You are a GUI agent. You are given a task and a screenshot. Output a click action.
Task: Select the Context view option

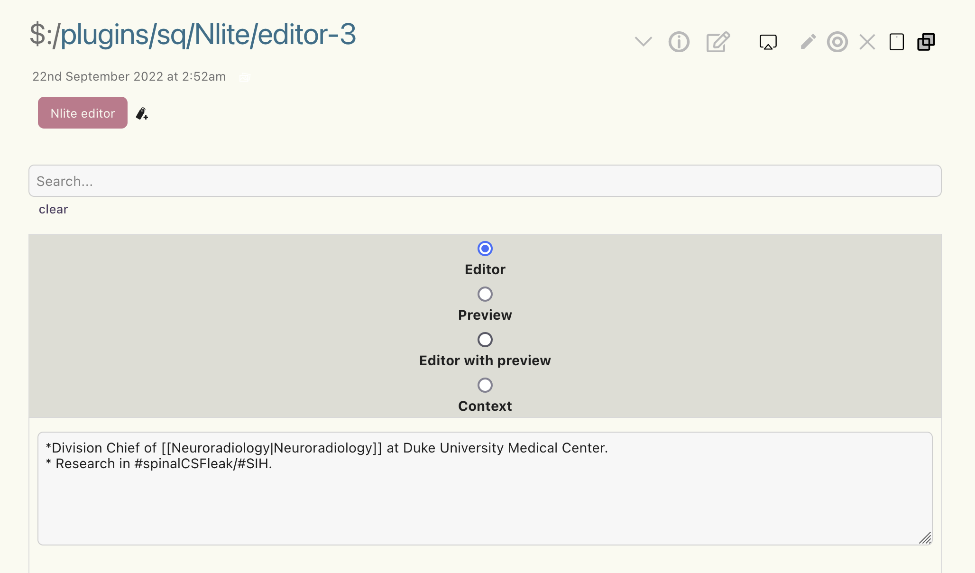coord(484,385)
